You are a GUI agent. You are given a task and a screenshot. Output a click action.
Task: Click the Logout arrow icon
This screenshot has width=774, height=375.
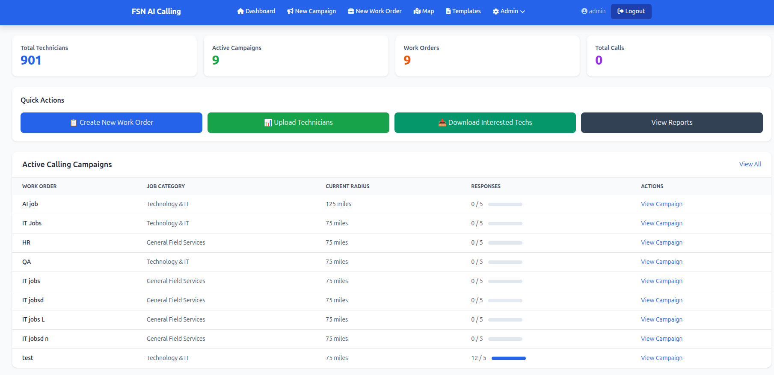click(x=620, y=11)
